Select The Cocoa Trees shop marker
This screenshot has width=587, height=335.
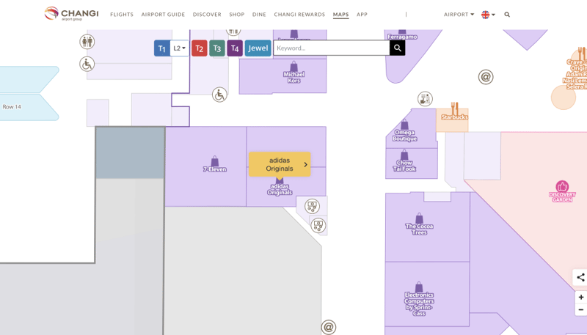pyautogui.click(x=419, y=218)
